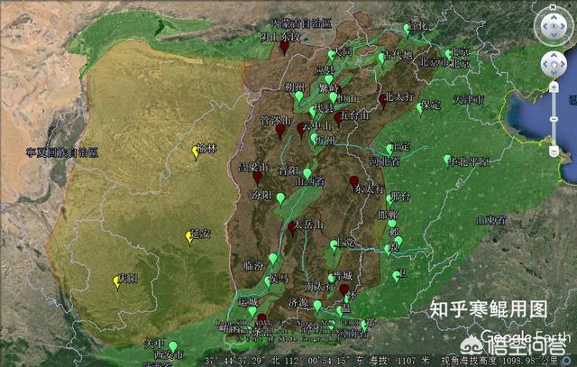Image resolution: width=577 pixels, height=367 pixels.
Task: Click the 吕梁山 red placemark pin
Action: 257,179
